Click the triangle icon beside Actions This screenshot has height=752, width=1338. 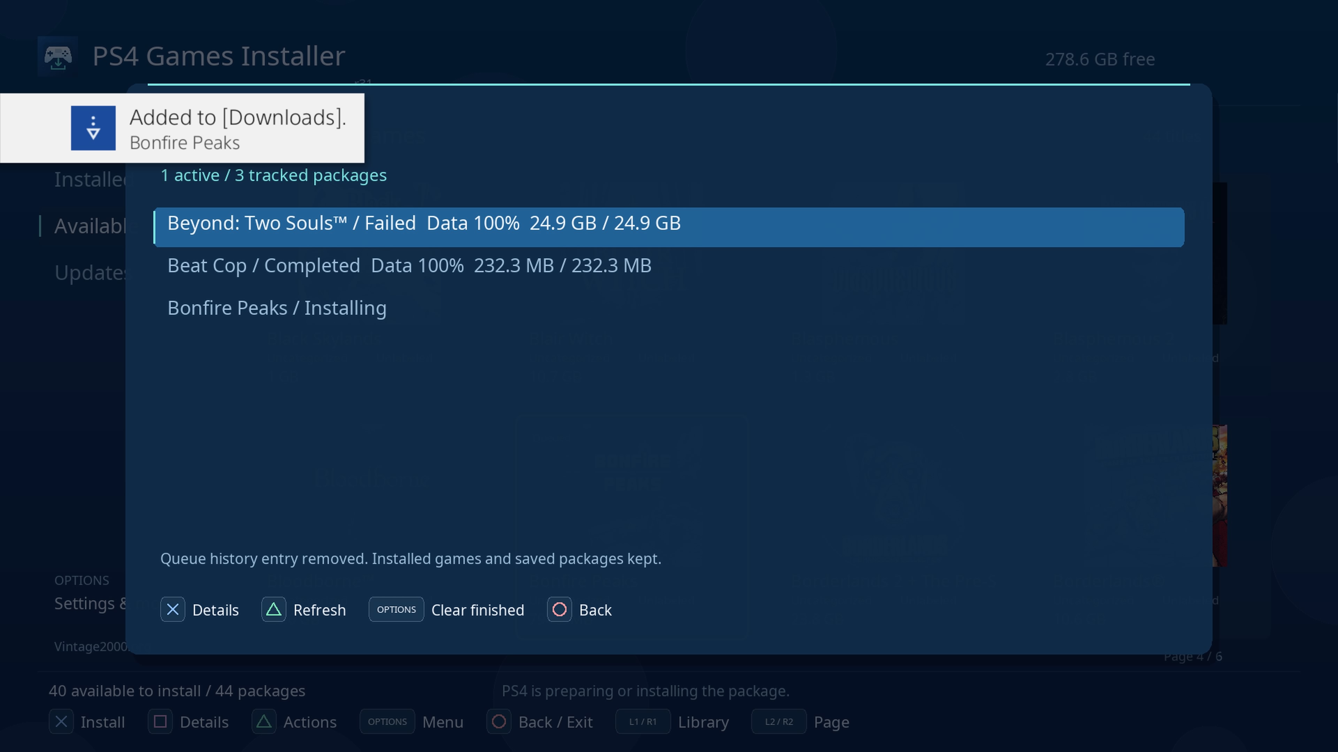(x=264, y=722)
